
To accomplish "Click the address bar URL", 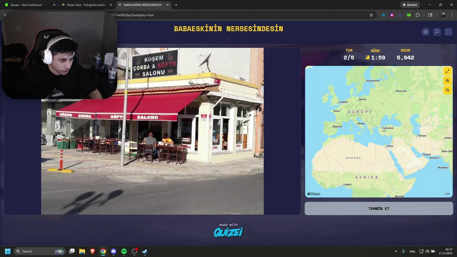I will pyautogui.click(x=132, y=15).
